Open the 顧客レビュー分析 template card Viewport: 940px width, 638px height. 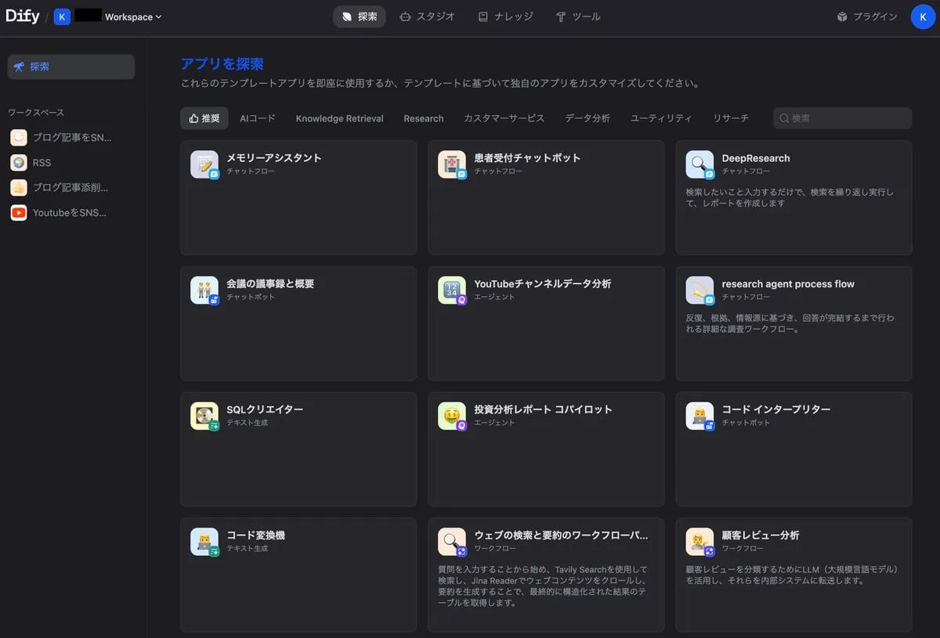[794, 574]
